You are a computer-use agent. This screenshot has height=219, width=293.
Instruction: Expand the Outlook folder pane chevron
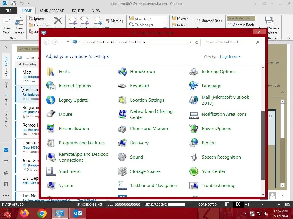[x=6, y=47]
